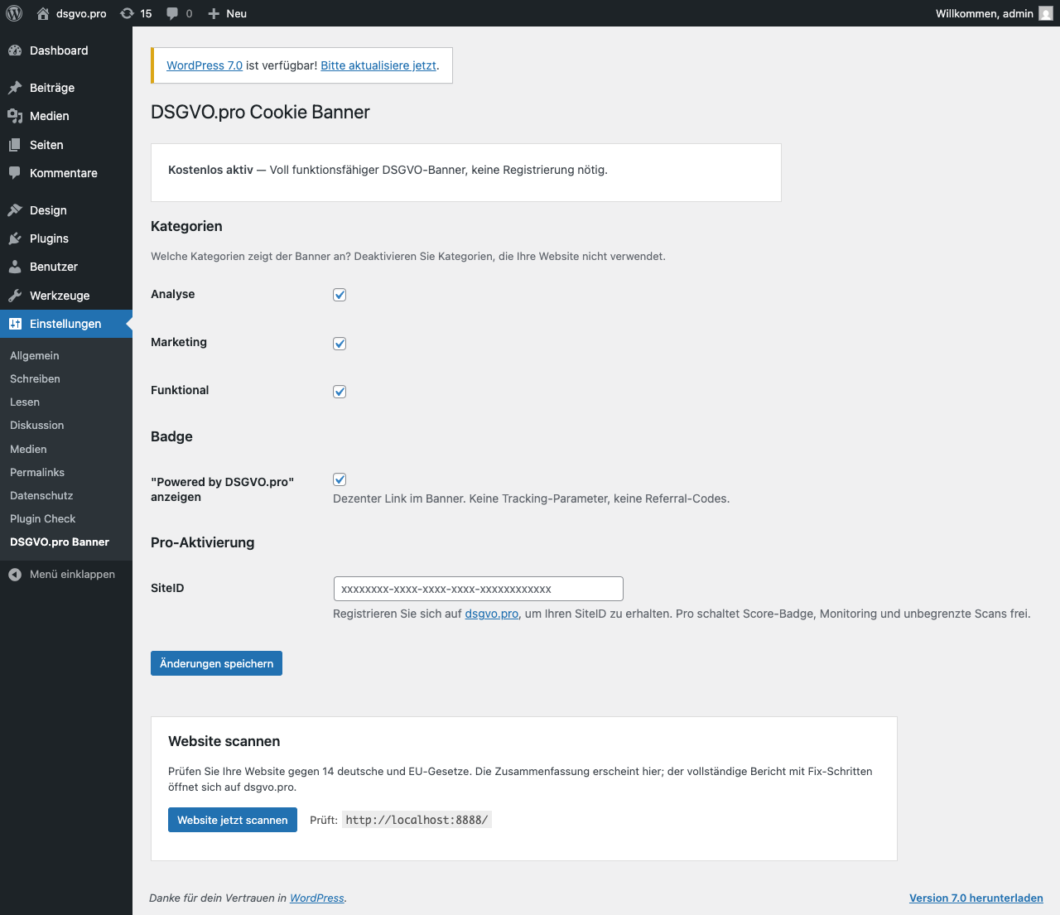Image resolution: width=1060 pixels, height=915 pixels.
Task: Click the Plugins plug icon
Action: (15, 238)
